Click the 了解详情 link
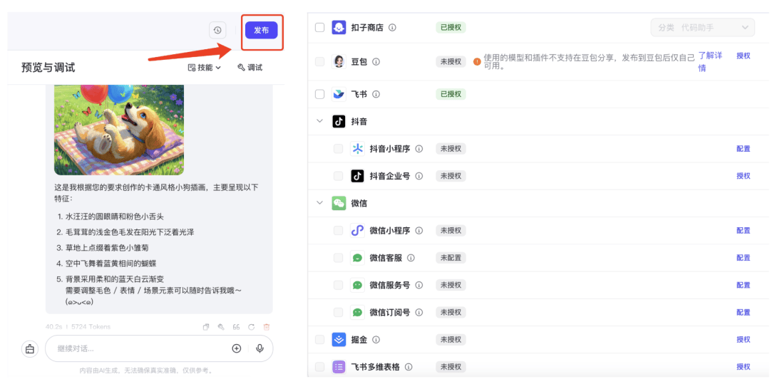 pos(710,62)
